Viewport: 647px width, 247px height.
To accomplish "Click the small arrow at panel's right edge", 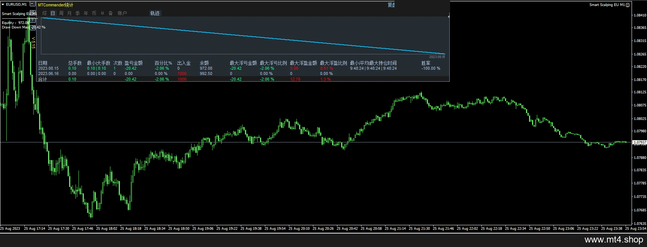I will (x=449, y=16).
